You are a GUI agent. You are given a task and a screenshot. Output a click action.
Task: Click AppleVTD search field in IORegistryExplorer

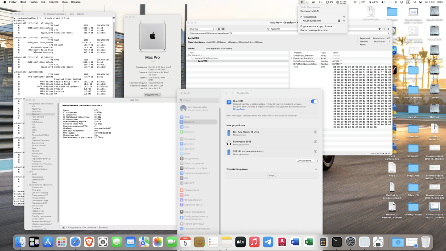point(323,29)
